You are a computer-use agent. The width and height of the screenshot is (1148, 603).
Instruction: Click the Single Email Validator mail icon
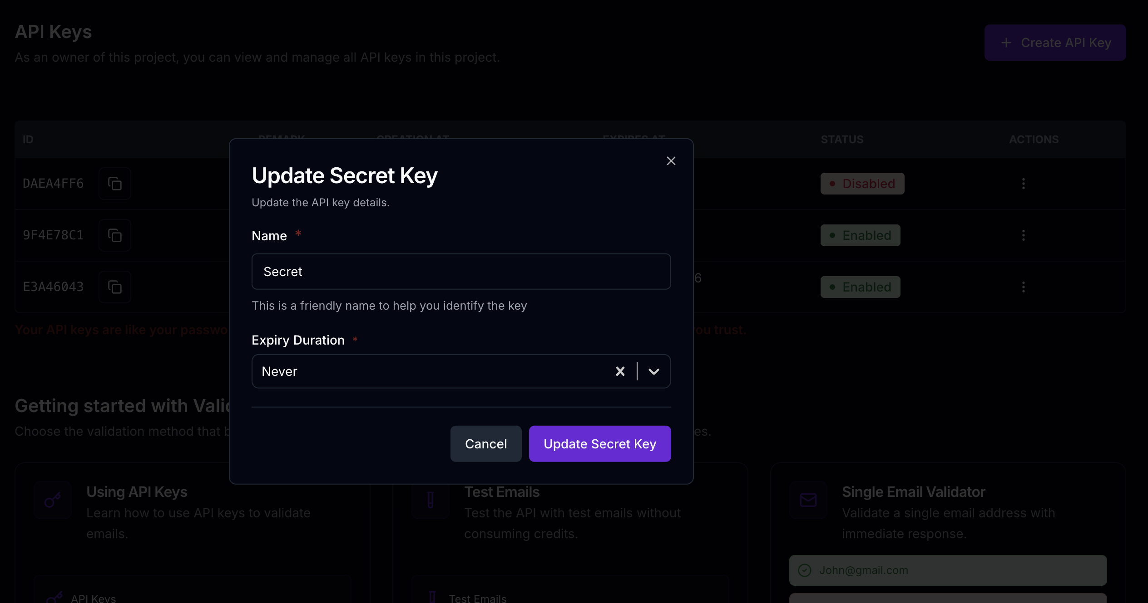(808, 500)
